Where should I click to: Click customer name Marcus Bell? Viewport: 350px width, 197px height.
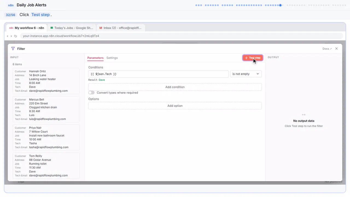click(37, 100)
